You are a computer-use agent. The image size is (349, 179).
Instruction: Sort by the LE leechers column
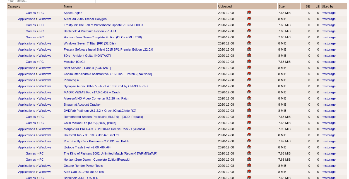(317, 6)
